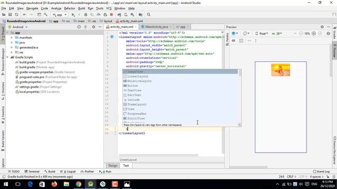Open the Pixel device dropdown in Preview

coord(262,34)
